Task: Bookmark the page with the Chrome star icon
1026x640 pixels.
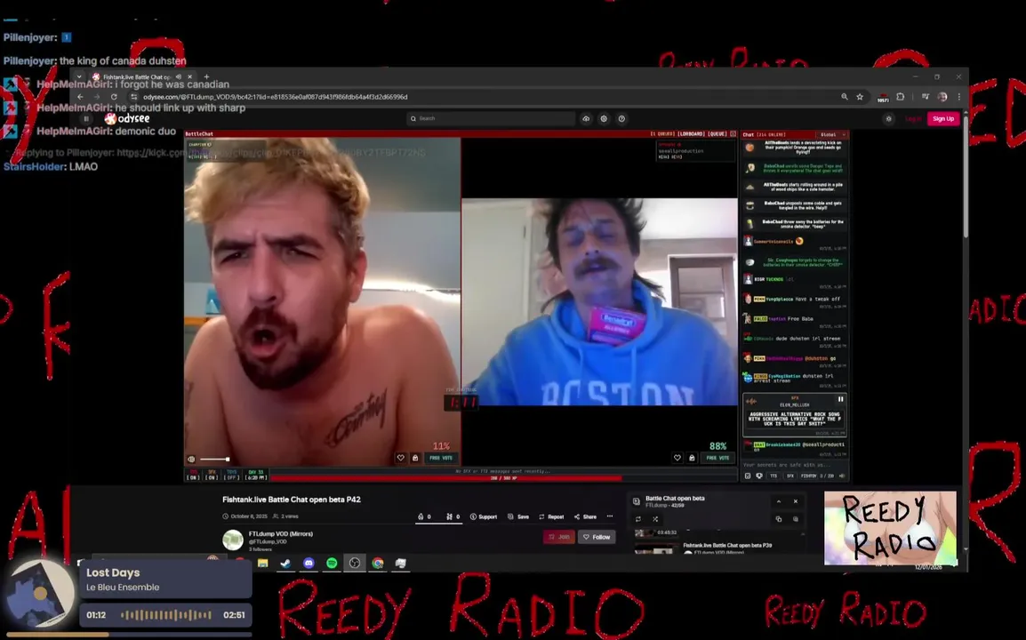Action: (860, 97)
